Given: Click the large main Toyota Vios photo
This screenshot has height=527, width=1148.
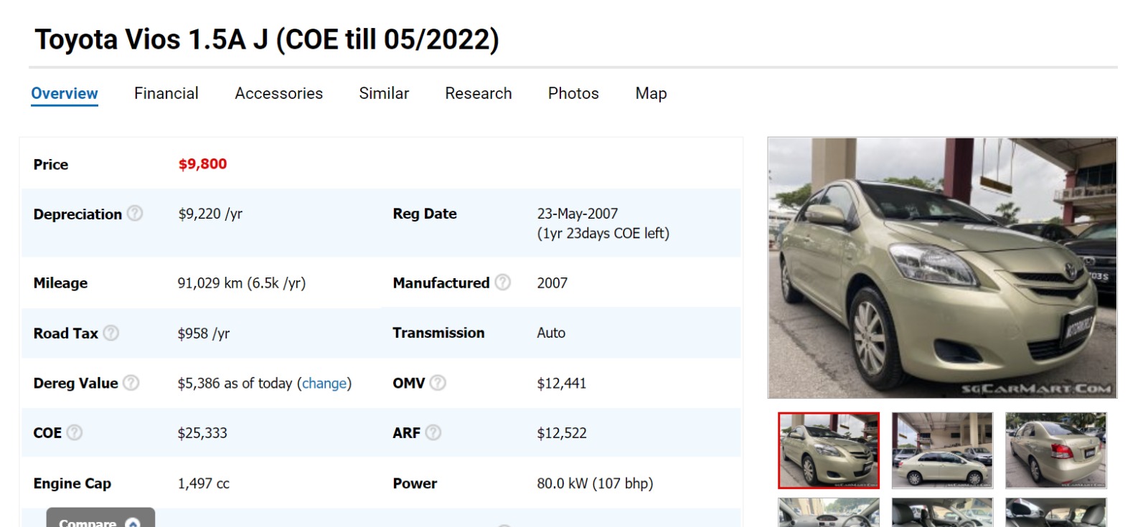Looking at the screenshot, I should point(942,267).
